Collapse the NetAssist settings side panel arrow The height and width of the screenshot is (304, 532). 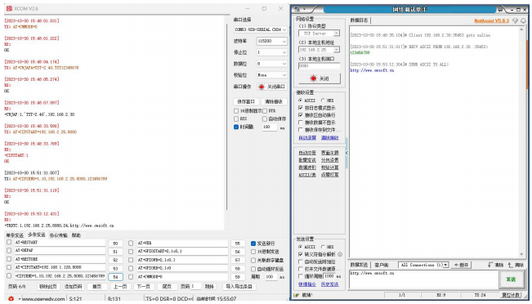[346, 153]
